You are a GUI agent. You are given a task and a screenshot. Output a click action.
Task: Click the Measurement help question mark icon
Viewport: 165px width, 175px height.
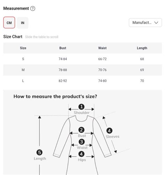pyautogui.click(x=33, y=8)
